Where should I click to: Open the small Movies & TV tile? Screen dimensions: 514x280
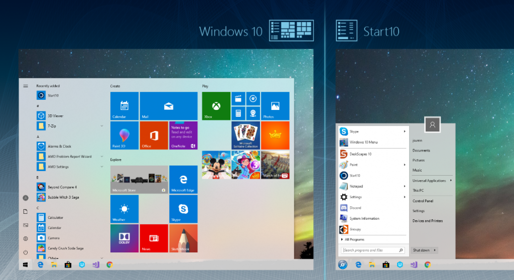(x=238, y=99)
